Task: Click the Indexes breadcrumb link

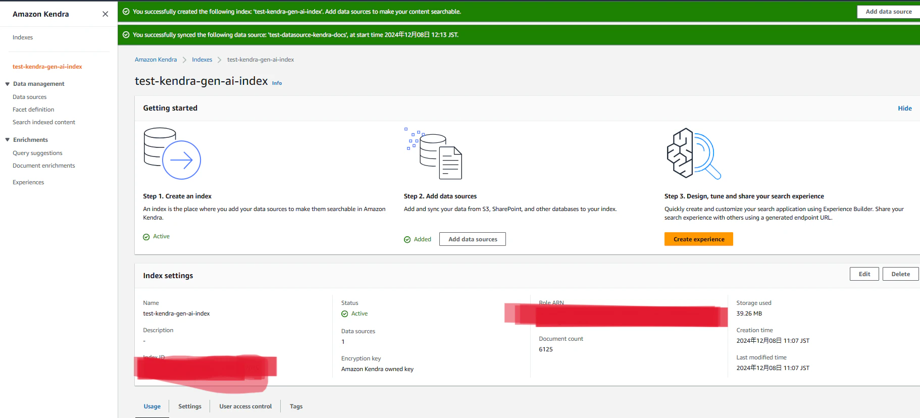Action: 202,60
